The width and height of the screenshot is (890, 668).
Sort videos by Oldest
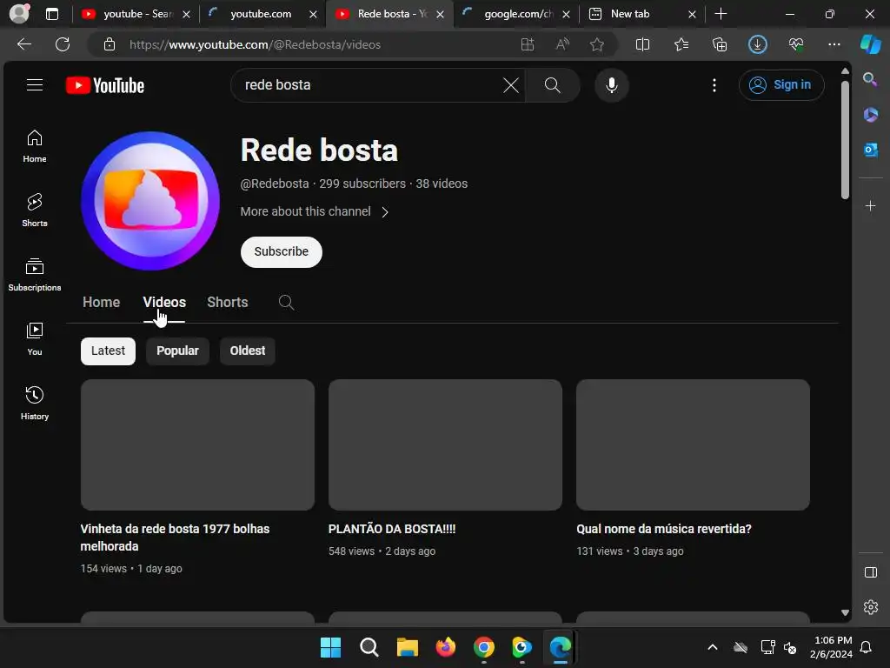(248, 351)
